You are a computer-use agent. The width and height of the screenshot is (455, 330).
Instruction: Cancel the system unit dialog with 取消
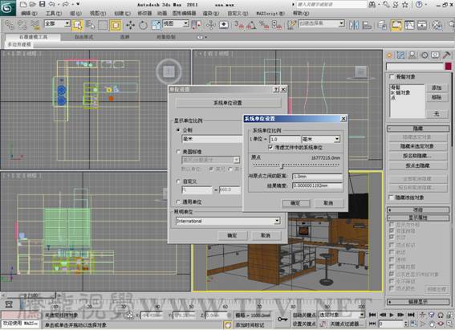coord(328,203)
